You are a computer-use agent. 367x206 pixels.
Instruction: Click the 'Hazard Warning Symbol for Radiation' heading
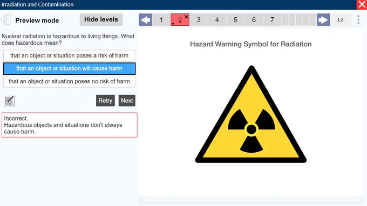tap(250, 44)
